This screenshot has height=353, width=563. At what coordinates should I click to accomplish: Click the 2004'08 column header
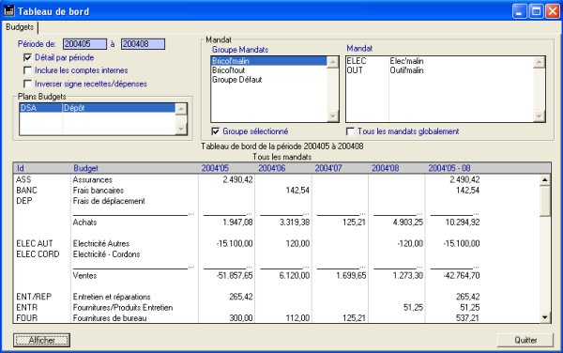(397, 168)
